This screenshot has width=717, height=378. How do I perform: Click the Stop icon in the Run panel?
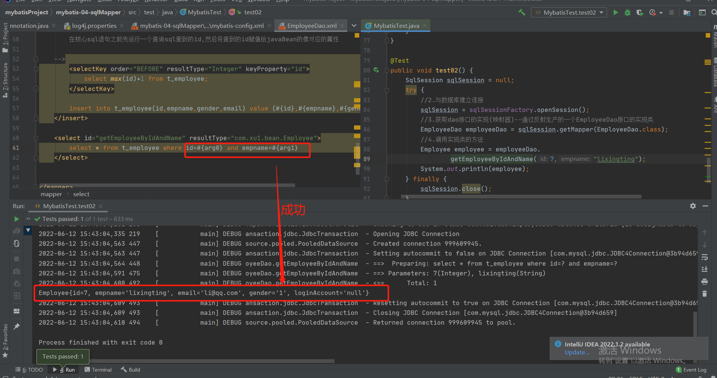click(x=17, y=259)
